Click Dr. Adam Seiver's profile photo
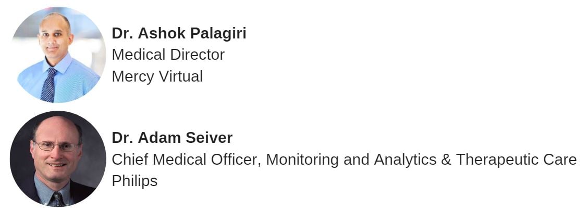 (57, 159)
